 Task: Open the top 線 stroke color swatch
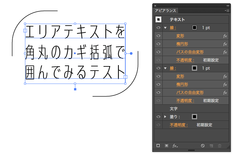point(194,28)
